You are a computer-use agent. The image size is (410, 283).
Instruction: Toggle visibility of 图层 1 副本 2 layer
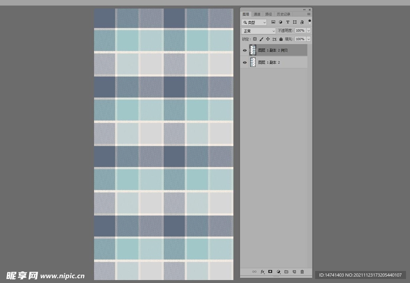[245, 62]
